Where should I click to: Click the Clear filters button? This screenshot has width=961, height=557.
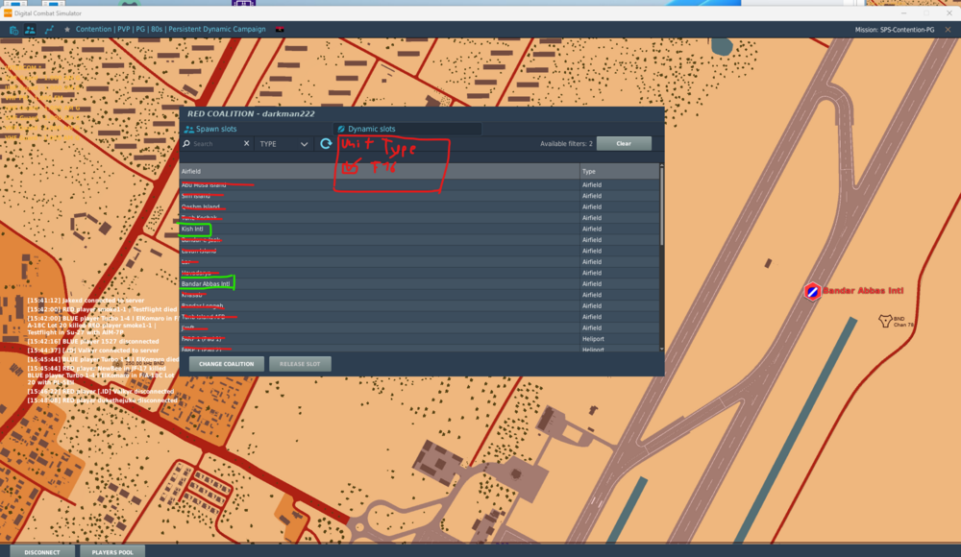pos(624,143)
